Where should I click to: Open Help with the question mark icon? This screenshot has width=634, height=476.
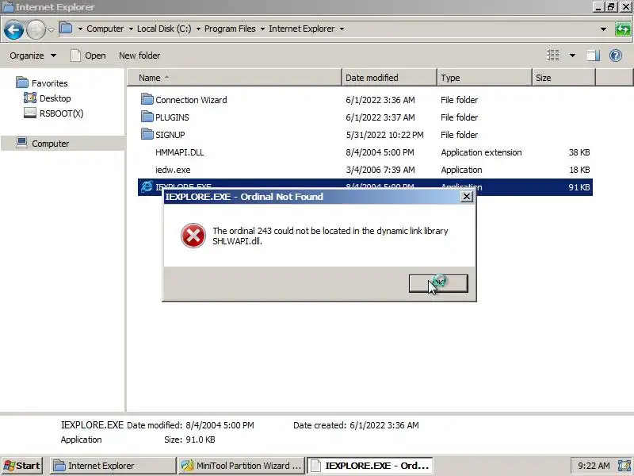[616, 55]
